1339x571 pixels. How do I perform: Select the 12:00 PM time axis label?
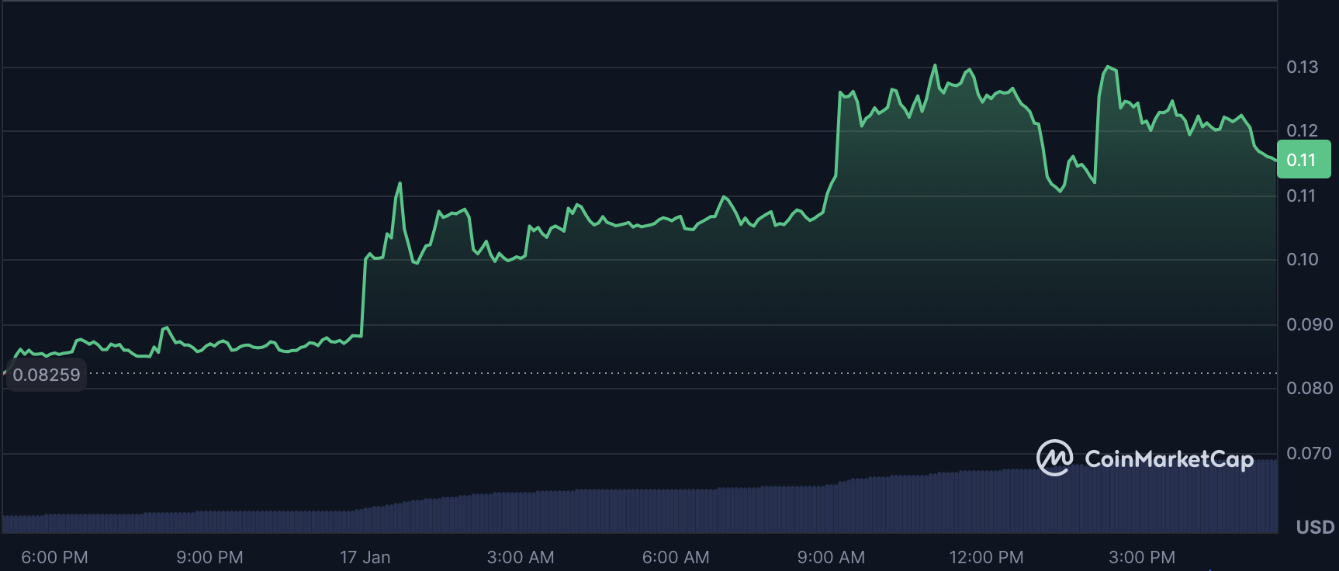click(x=986, y=557)
